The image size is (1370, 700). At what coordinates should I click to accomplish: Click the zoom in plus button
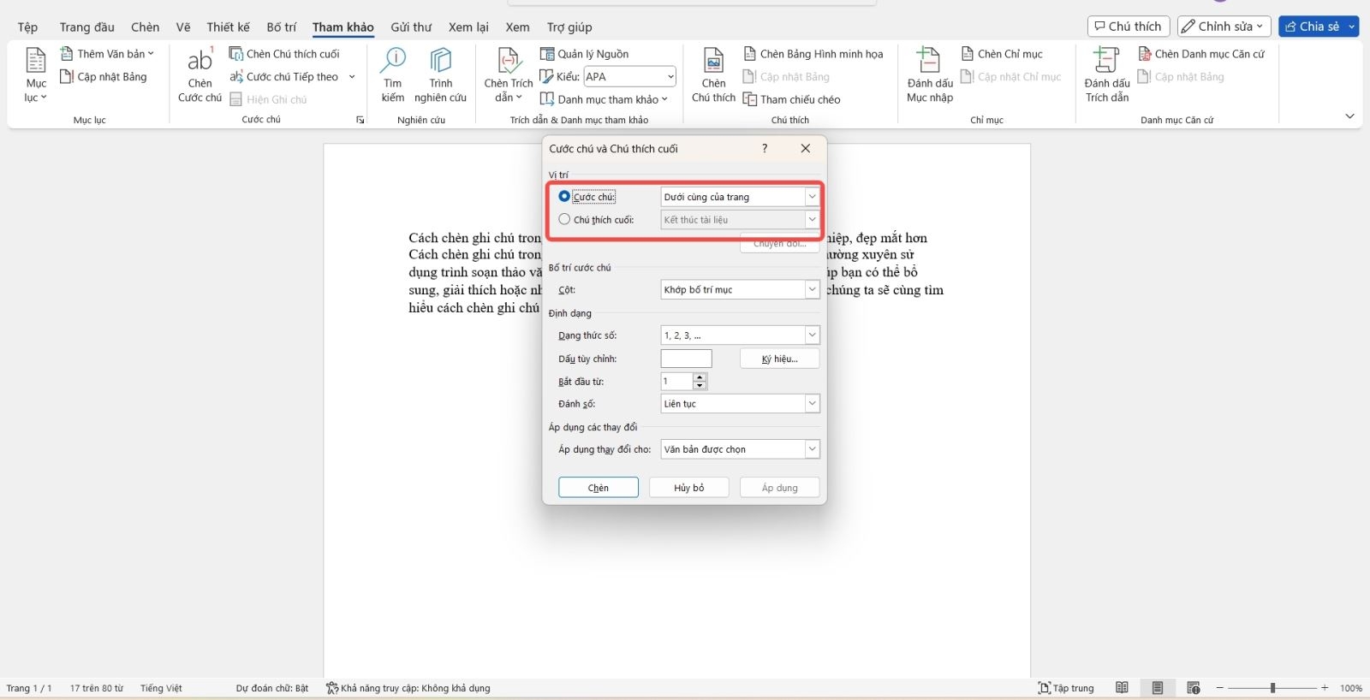1325,688
